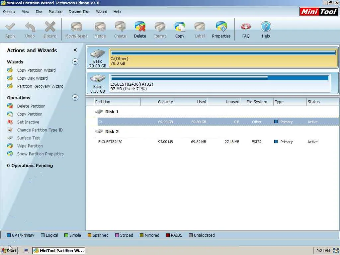Sort by the Unused column header

tap(223, 102)
